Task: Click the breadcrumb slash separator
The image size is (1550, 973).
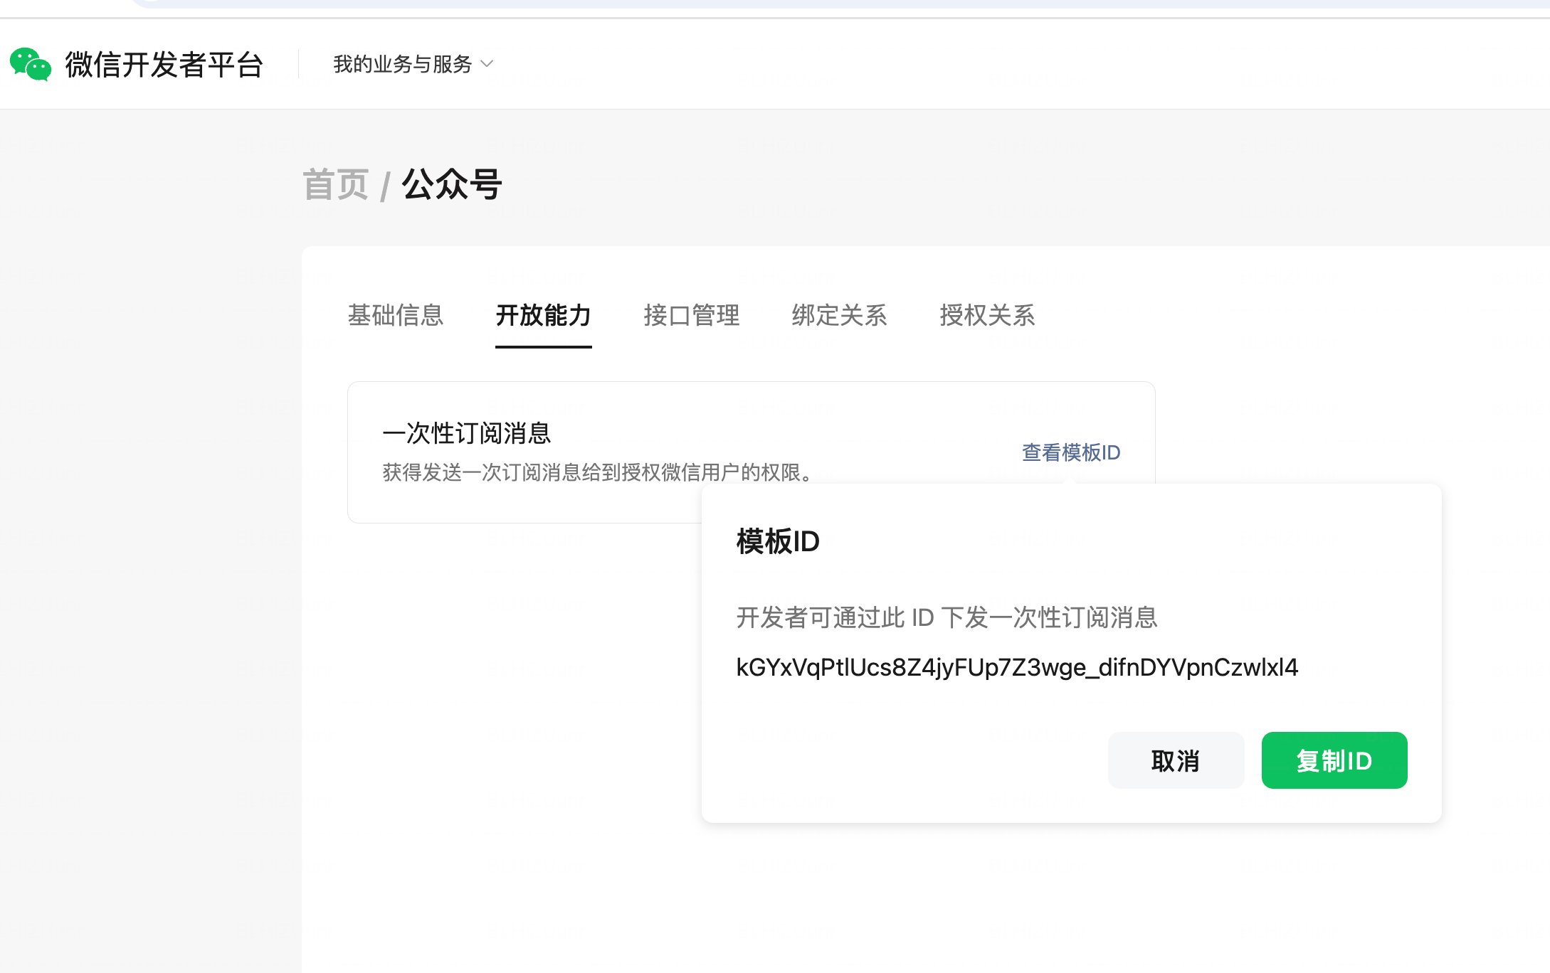Action: click(385, 187)
